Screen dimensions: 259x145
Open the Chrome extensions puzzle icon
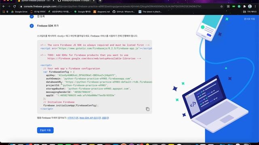244,6
